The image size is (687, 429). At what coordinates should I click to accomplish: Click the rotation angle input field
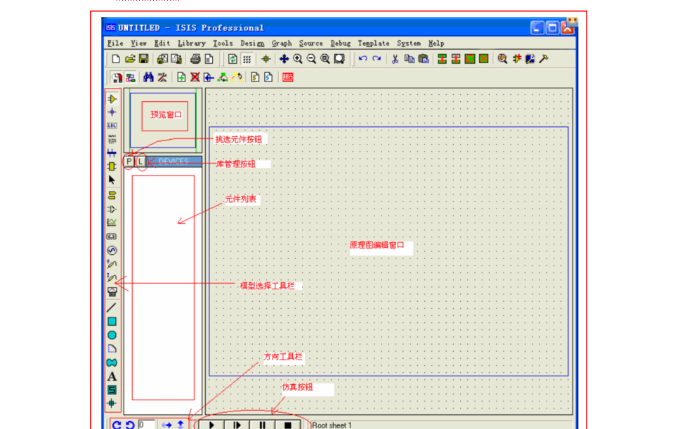147,424
